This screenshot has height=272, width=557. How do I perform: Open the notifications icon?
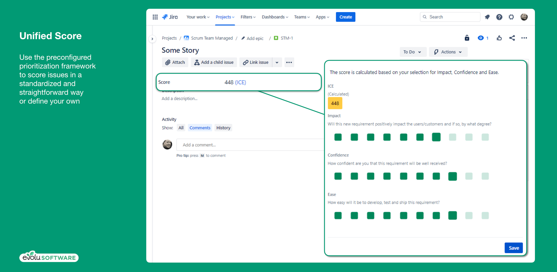[487, 17]
